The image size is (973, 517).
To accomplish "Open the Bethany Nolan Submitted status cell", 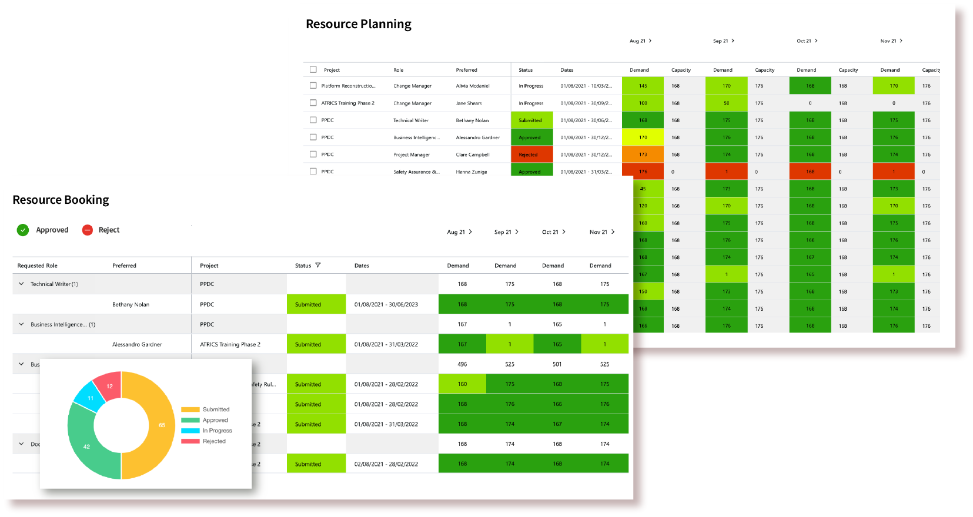I will (316, 304).
